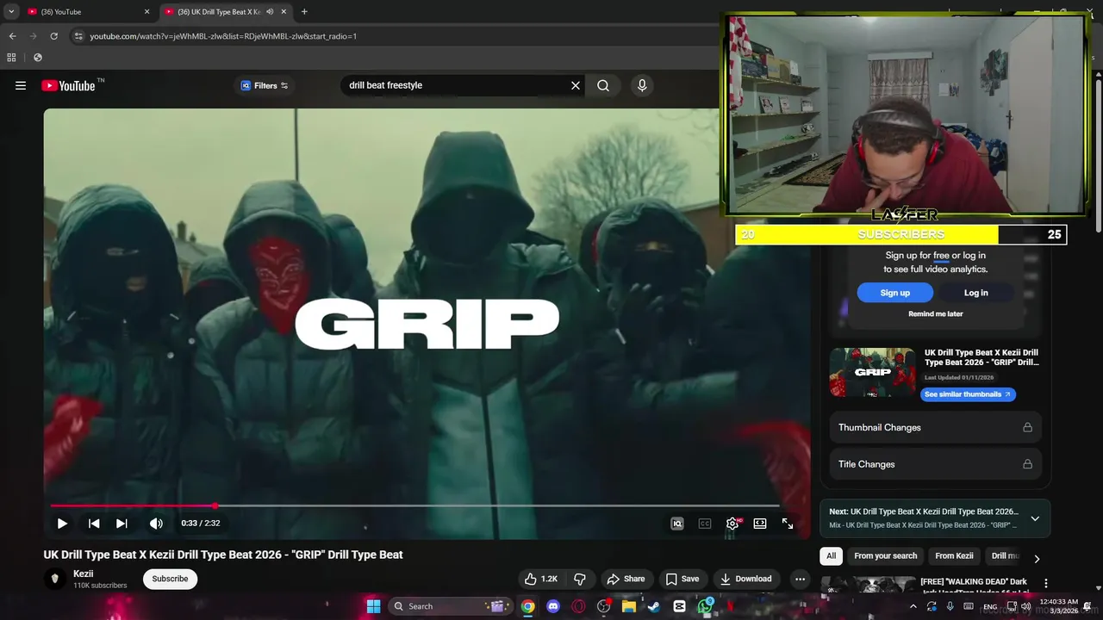Skip to next video in player
Viewport: 1103px width, 620px height.
click(122, 523)
